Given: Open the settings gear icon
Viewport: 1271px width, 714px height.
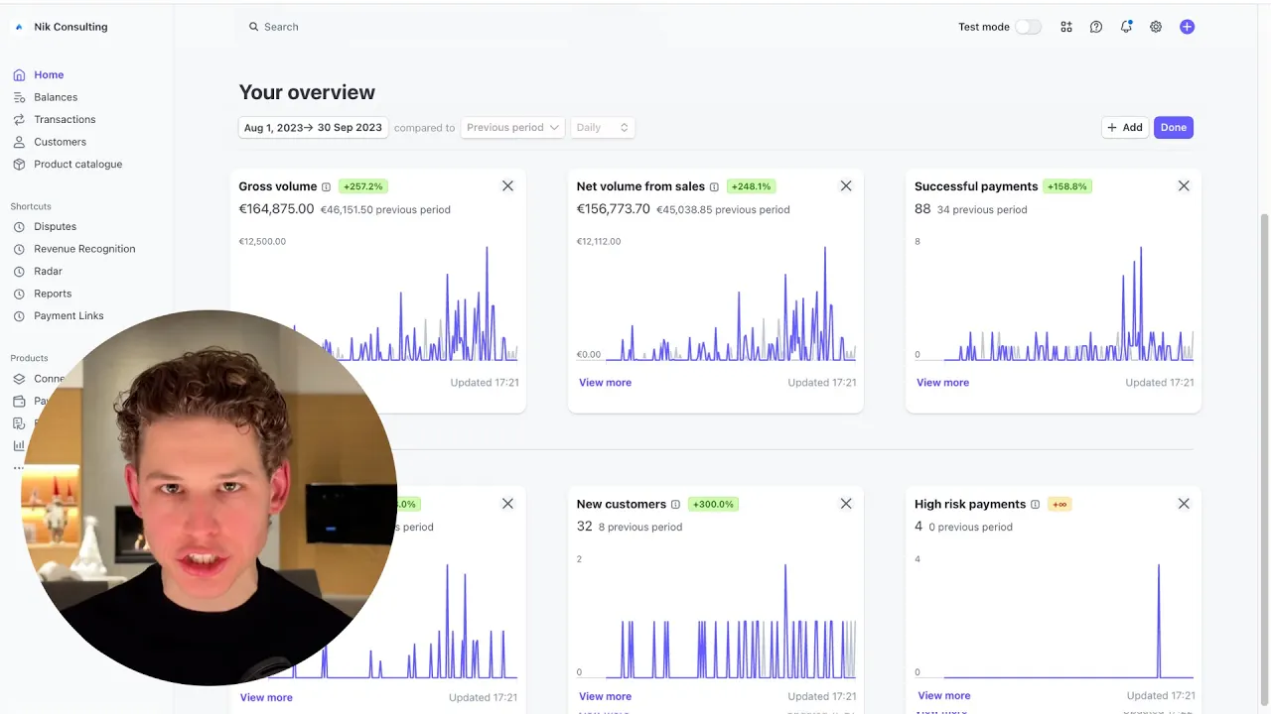Looking at the screenshot, I should click(x=1156, y=27).
